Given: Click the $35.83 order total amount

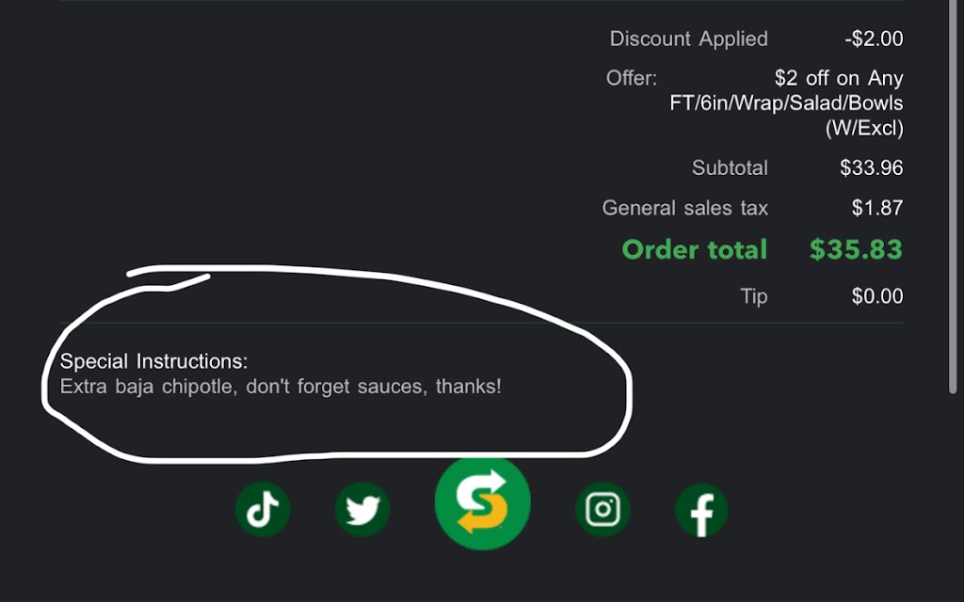Looking at the screenshot, I should pos(856,249).
